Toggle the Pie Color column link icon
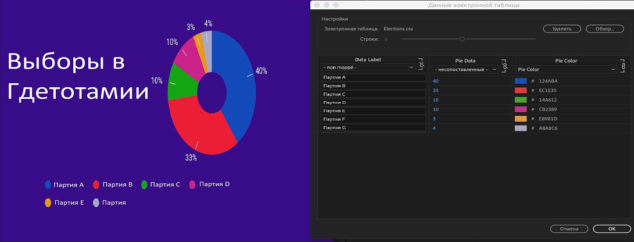This screenshot has height=242, width=634. pyautogui.click(x=623, y=66)
